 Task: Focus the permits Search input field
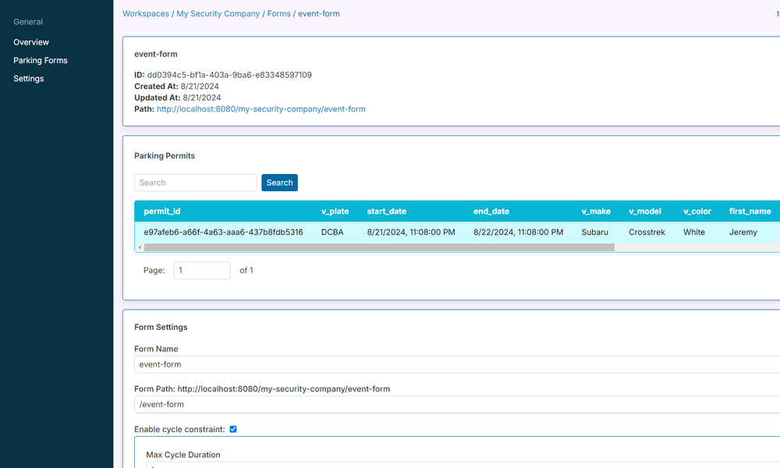[195, 183]
